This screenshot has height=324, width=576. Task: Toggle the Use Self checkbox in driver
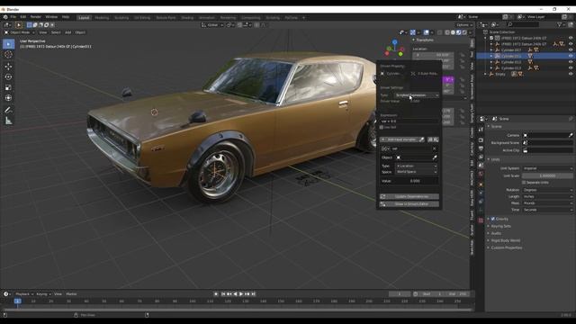382,127
